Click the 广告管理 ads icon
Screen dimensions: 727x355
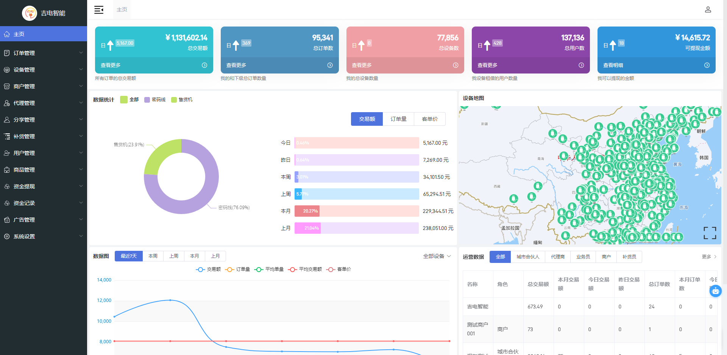click(7, 220)
